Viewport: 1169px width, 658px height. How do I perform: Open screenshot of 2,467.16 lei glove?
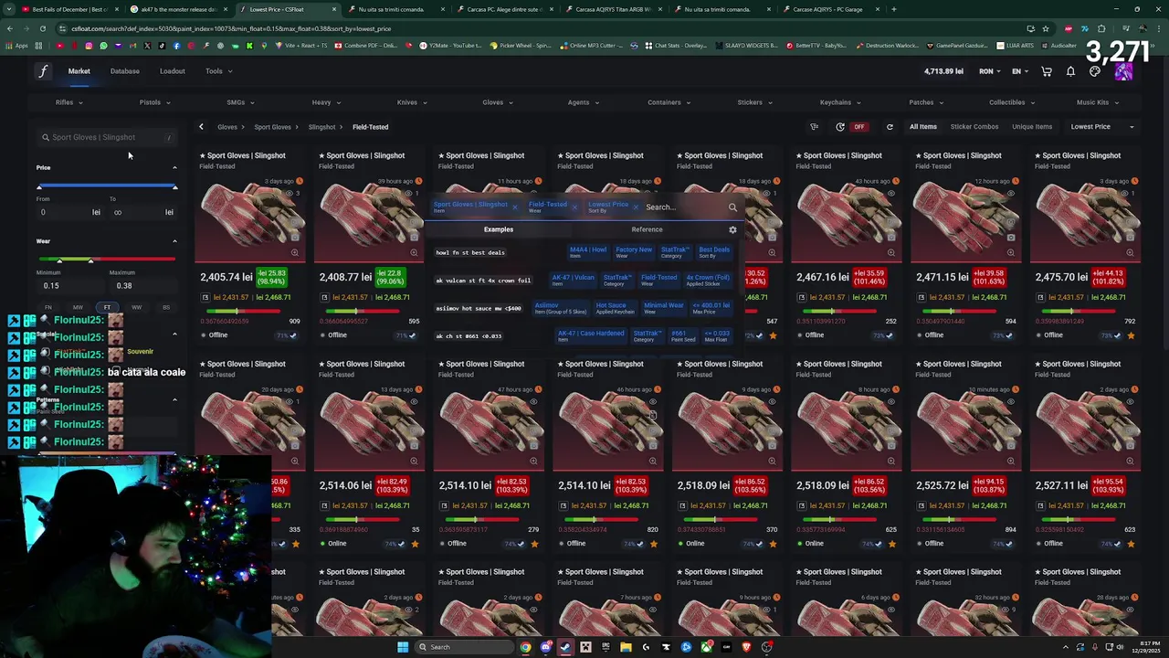tap(891, 238)
